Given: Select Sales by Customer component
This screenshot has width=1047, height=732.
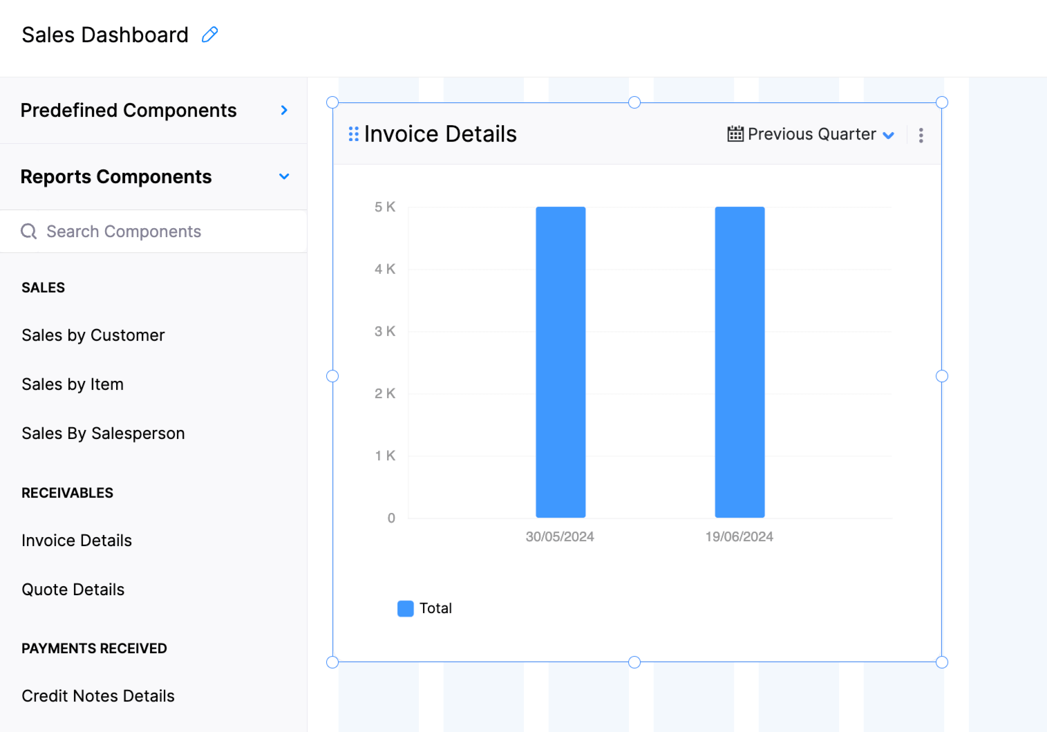Looking at the screenshot, I should [x=93, y=335].
